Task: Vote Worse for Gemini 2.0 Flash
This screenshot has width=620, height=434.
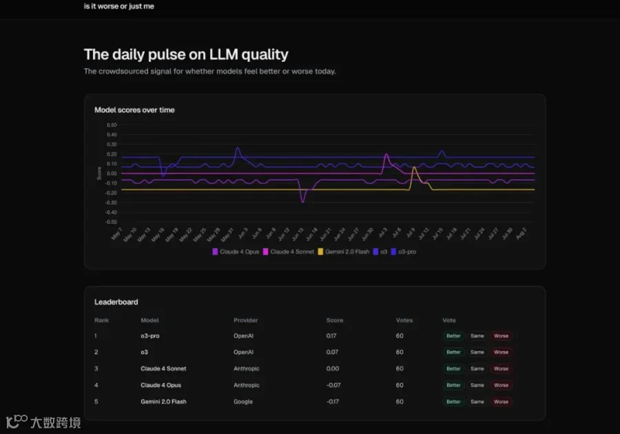Action: (501, 402)
